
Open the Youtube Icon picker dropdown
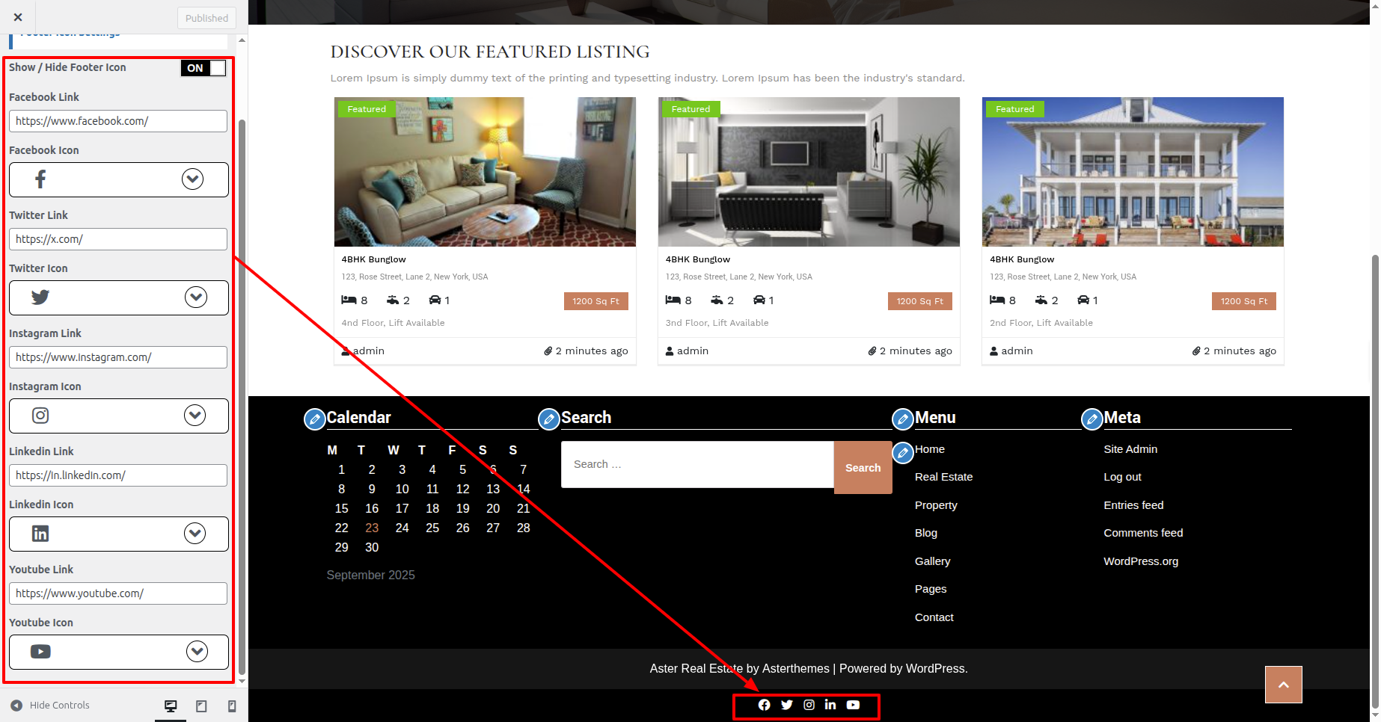tap(197, 652)
